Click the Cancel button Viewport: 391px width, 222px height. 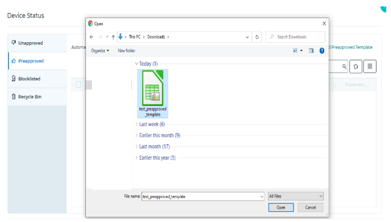tap(311, 207)
